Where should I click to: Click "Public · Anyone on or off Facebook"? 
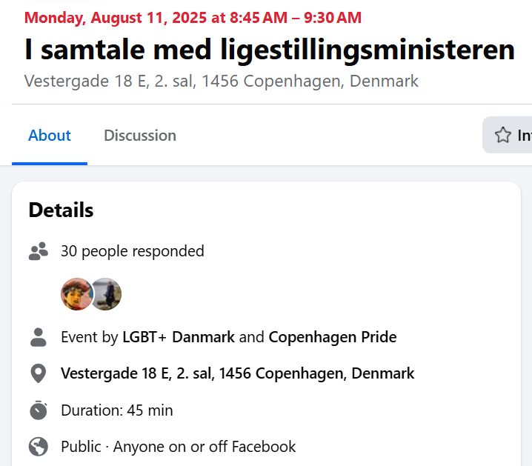coord(178,447)
